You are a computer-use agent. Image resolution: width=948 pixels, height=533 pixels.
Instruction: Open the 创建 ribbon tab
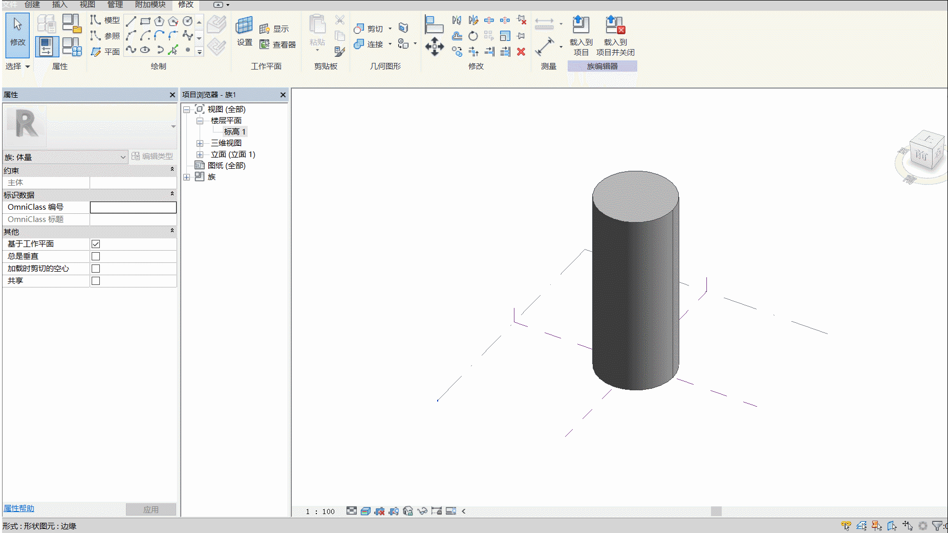tap(32, 5)
